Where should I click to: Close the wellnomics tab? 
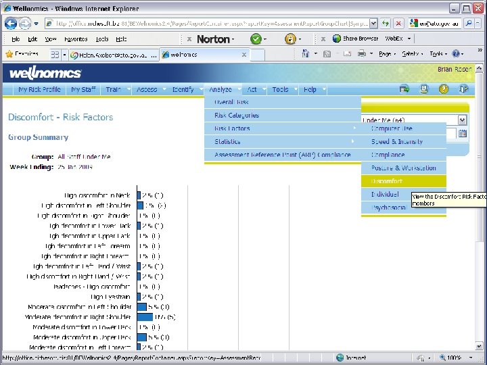pyautogui.click(x=244, y=55)
